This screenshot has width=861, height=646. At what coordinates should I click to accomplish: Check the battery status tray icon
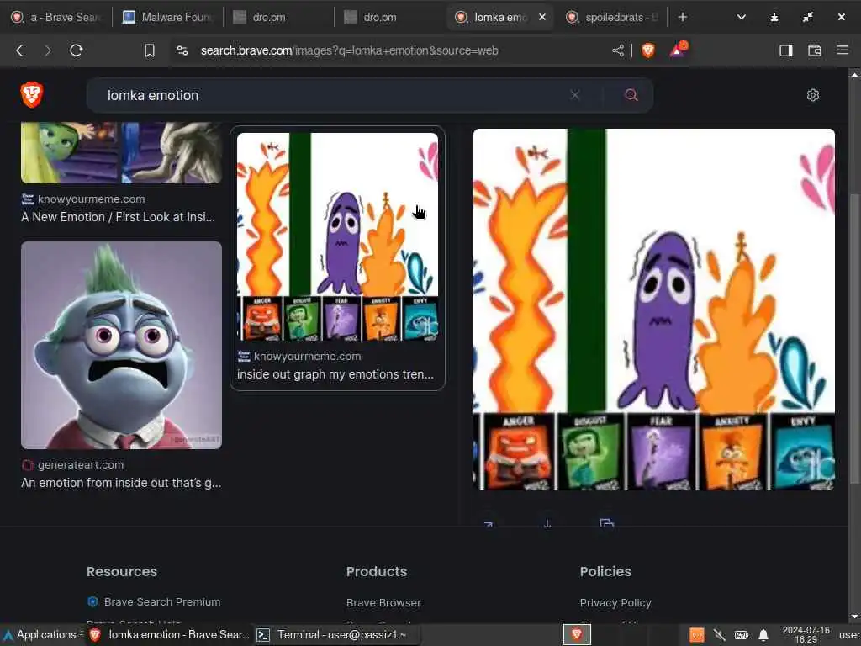click(742, 635)
